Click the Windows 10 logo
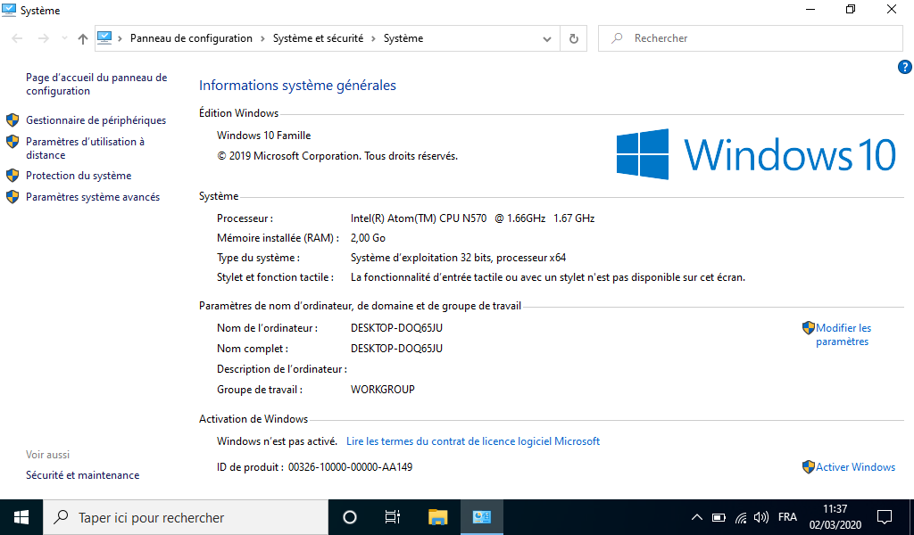Screen dimensions: 914x535 click(756, 154)
